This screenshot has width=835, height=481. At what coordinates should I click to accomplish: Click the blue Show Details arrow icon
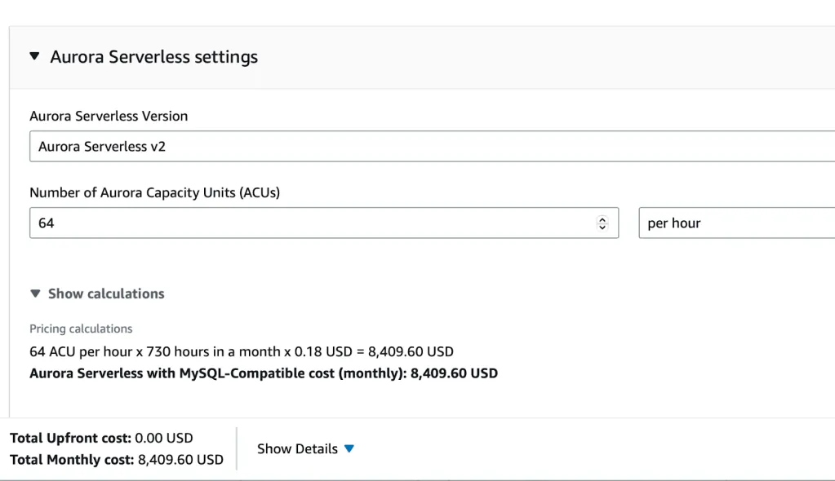pyautogui.click(x=349, y=449)
